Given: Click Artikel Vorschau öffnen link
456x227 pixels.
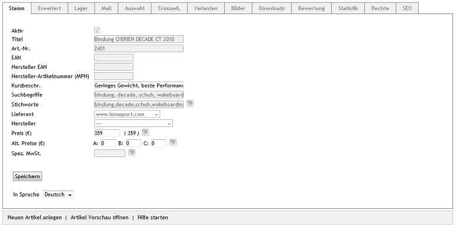Looking at the screenshot, I should coord(99,218).
